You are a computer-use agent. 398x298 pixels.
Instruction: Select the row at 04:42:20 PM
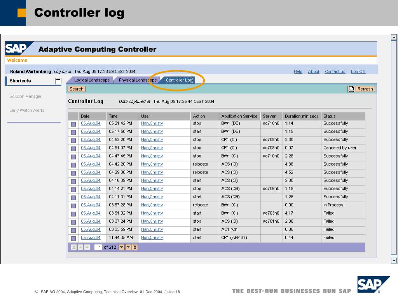pyautogui.click(x=73, y=165)
